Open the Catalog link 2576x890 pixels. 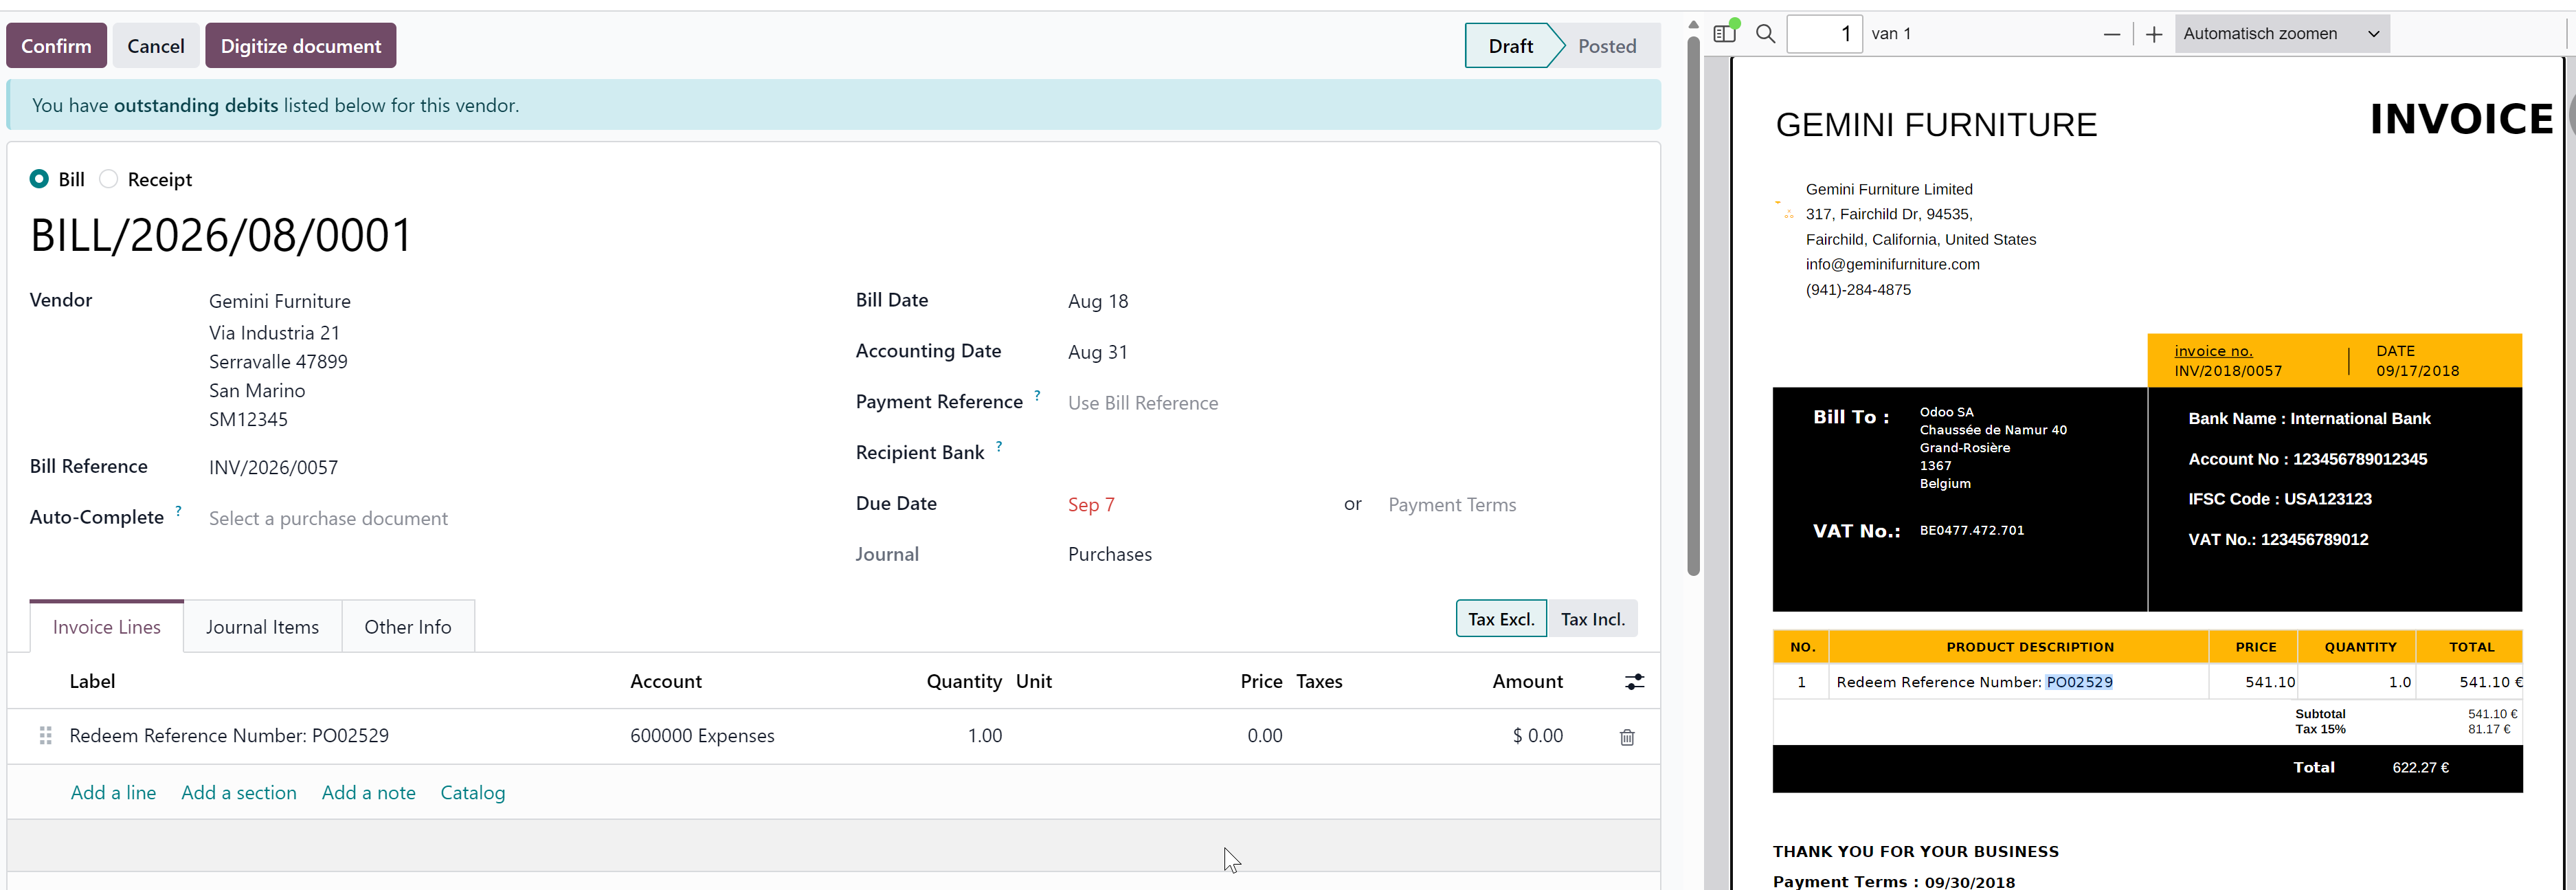pyautogui.click(x=473, y=793)
